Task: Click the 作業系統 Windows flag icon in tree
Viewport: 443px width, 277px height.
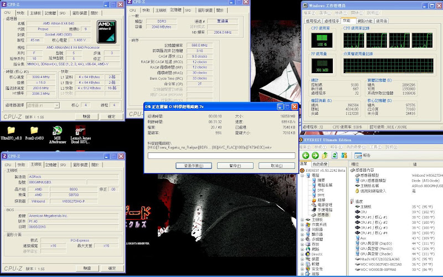Action: 308,224
